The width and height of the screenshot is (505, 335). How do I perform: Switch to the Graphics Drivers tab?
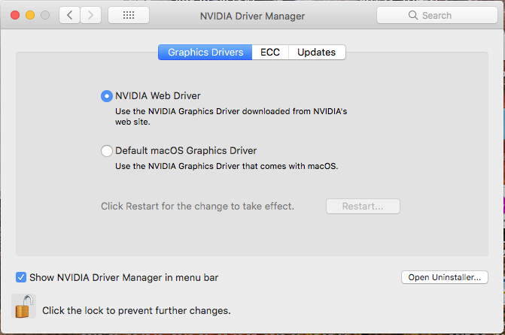205,52
